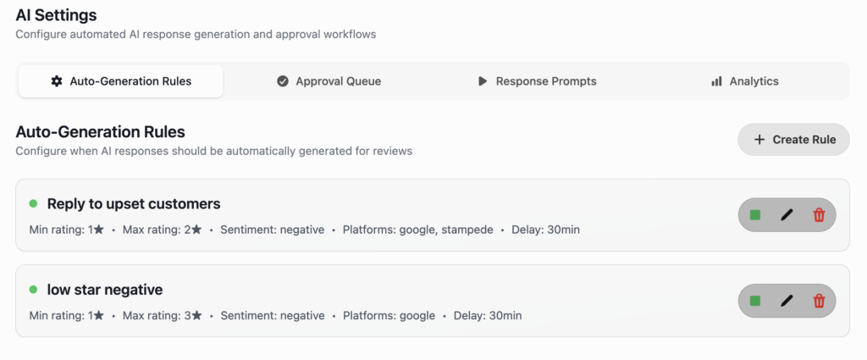This screenshot has height=360, width=867.
Task: Delete the 'Reply to upset customers' rule
Action: 819,215
